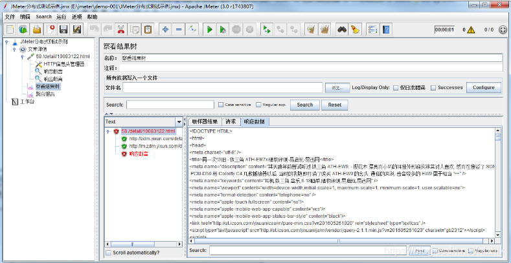Toggle Regular exp checkbox in response search bar
Viewport: 511px width, 263px height.
click(470, 251)
